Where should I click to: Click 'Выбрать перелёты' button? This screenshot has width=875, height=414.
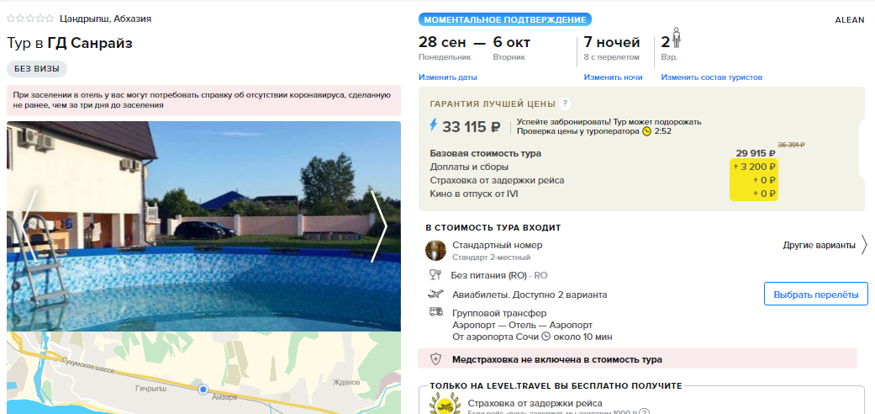pos(816,294)
